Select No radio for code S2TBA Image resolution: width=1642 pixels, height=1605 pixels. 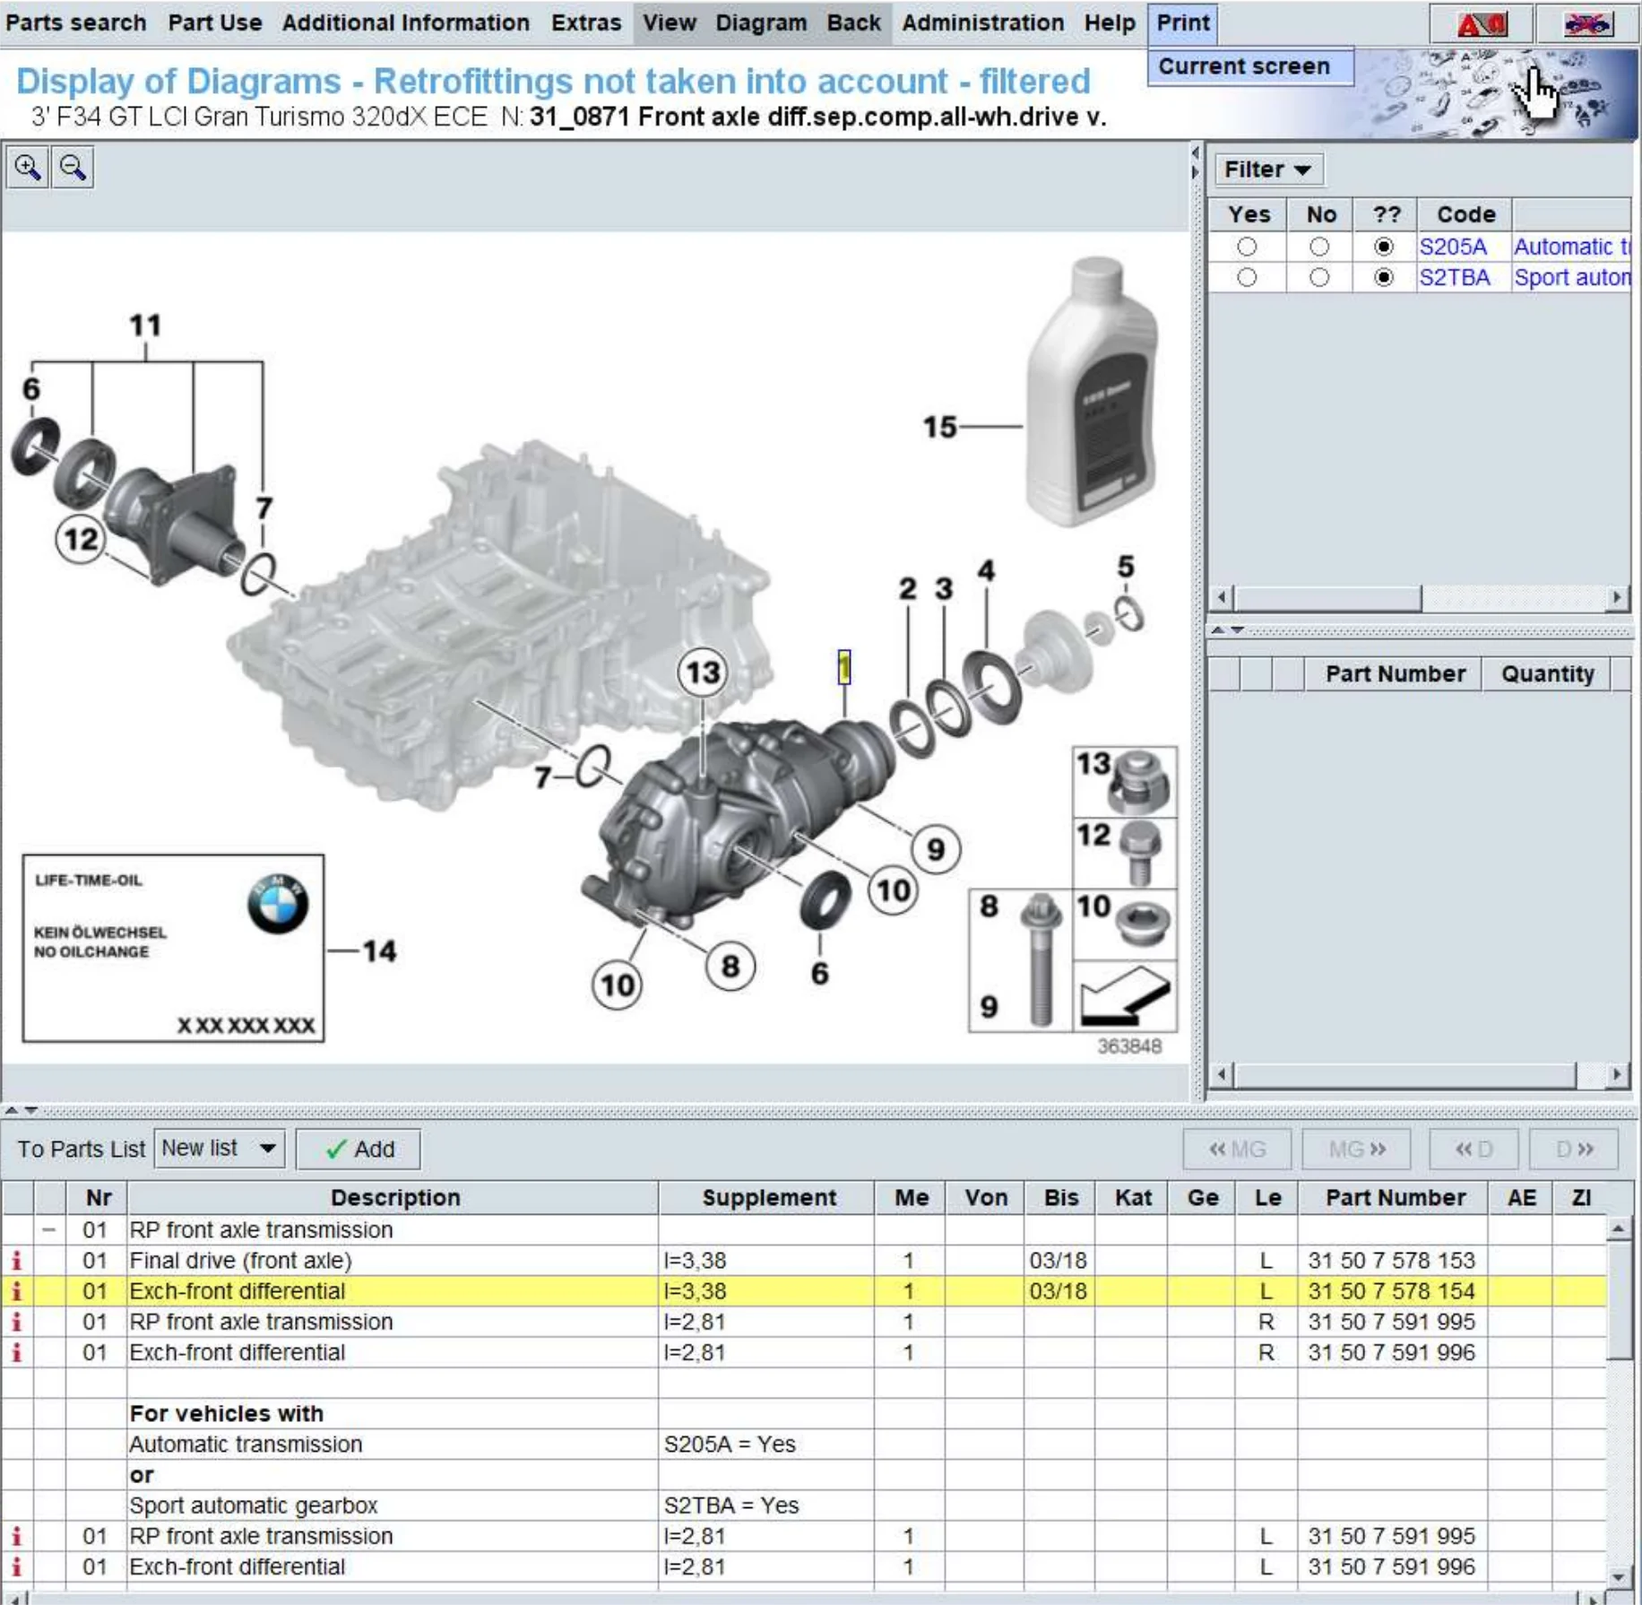click(1318, 278)
